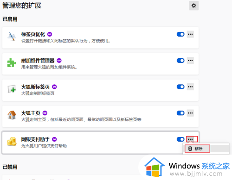Click the description 为火狐用户提供支付帮助
The image size is (232, 180).
44,146
